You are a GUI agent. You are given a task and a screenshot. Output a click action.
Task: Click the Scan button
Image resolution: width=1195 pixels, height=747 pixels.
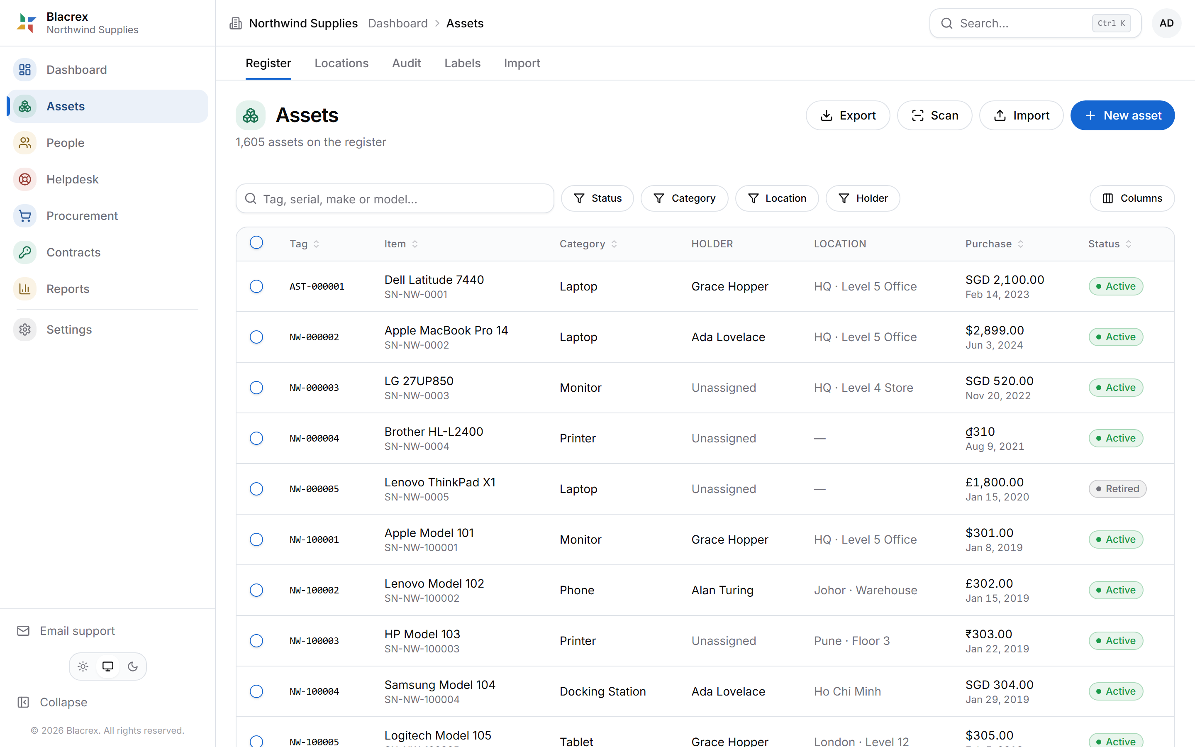pyautogui.click(x=934, y=116)
